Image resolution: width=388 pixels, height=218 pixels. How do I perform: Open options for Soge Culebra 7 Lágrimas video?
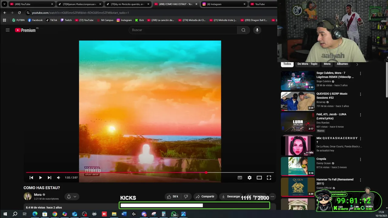pyautogui.click(x=360, y=74)
